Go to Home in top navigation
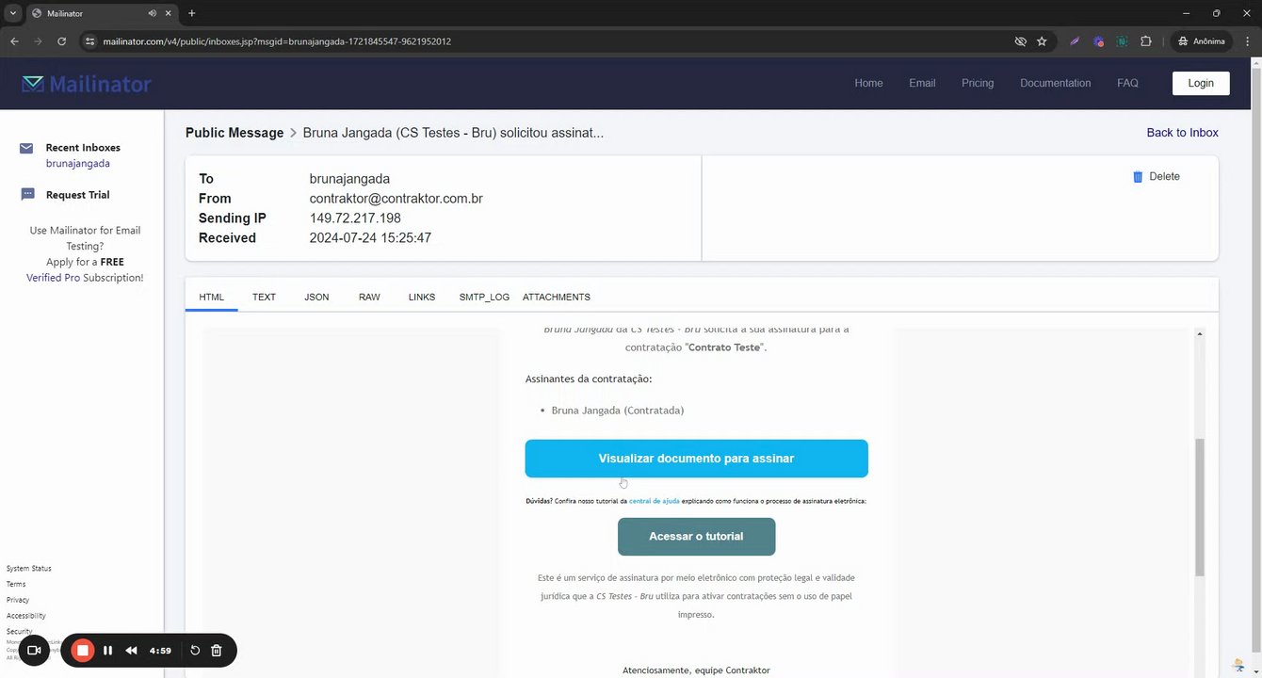Screen dimensions: 1262x678 868,83
